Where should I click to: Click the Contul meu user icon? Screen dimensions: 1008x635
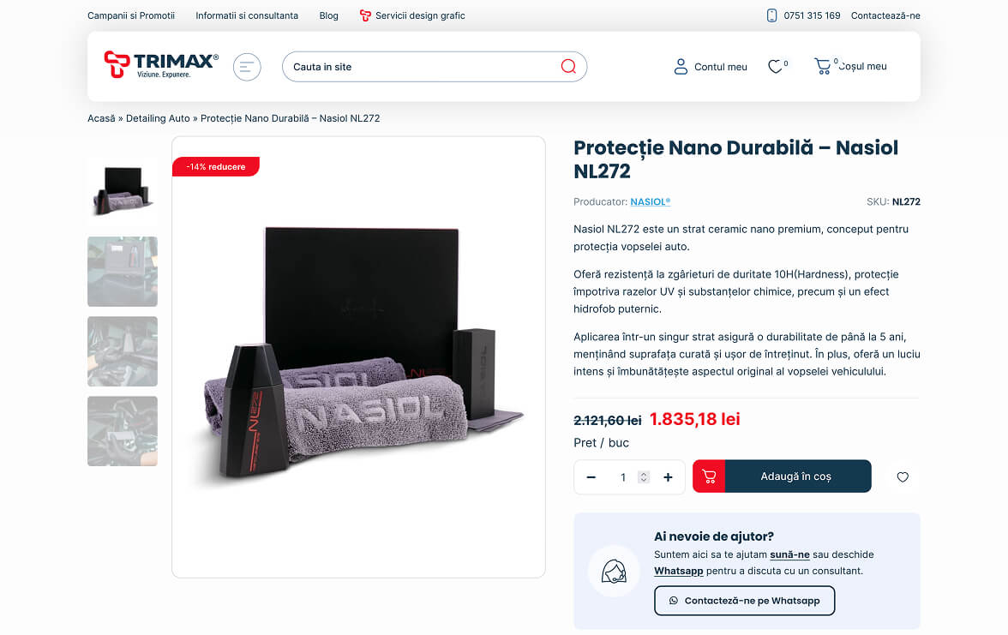tap(681, 67)
